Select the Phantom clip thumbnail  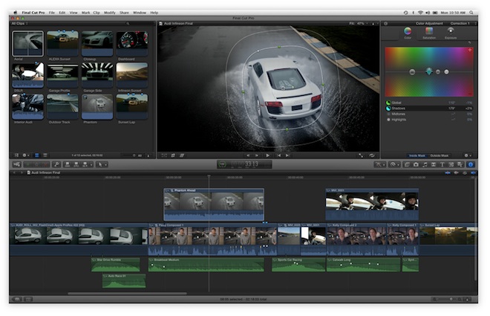96,106
